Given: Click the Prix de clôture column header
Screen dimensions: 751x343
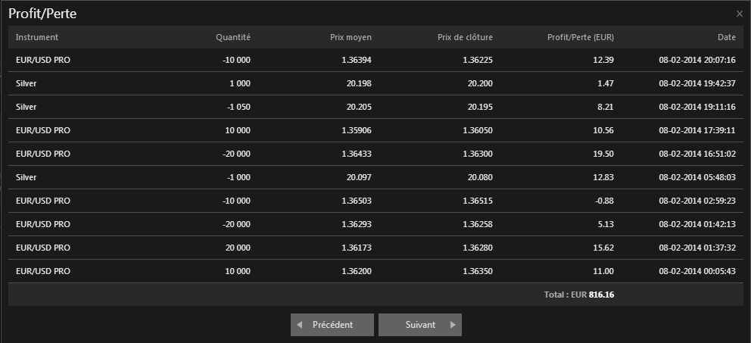Looking at the screenshot, I should pyautogui.click(x=465, y=37).
